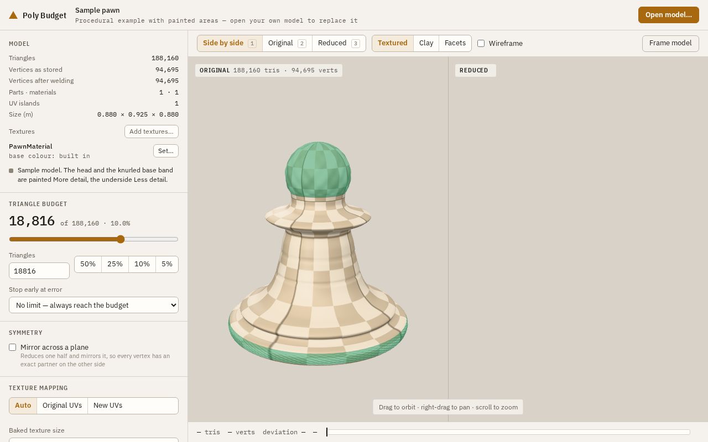Switch to Side by side view
The image size is (708, 442).
coord(230,43)
